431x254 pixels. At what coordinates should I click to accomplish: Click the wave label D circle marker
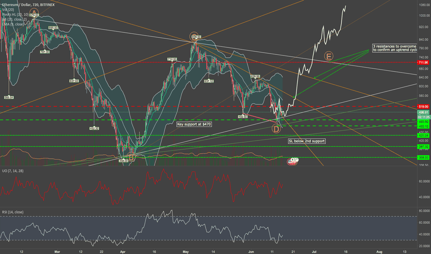[x=276, y=128]
